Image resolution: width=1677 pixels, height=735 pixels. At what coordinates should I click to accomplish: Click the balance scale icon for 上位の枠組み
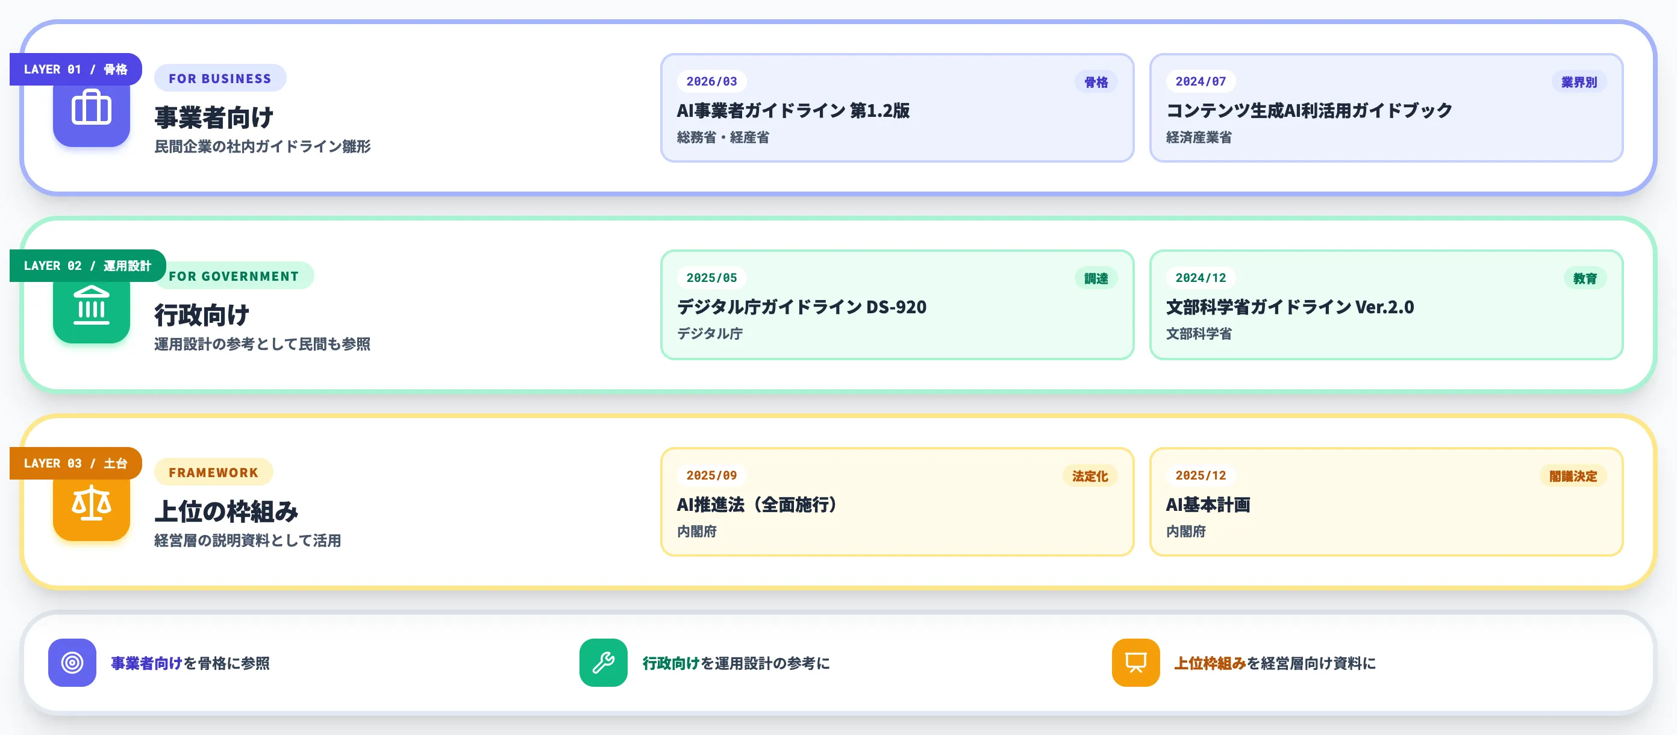(91, 502)
